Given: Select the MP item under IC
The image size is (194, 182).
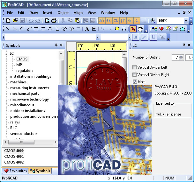Looking at the screenshot, I should 19,65.
